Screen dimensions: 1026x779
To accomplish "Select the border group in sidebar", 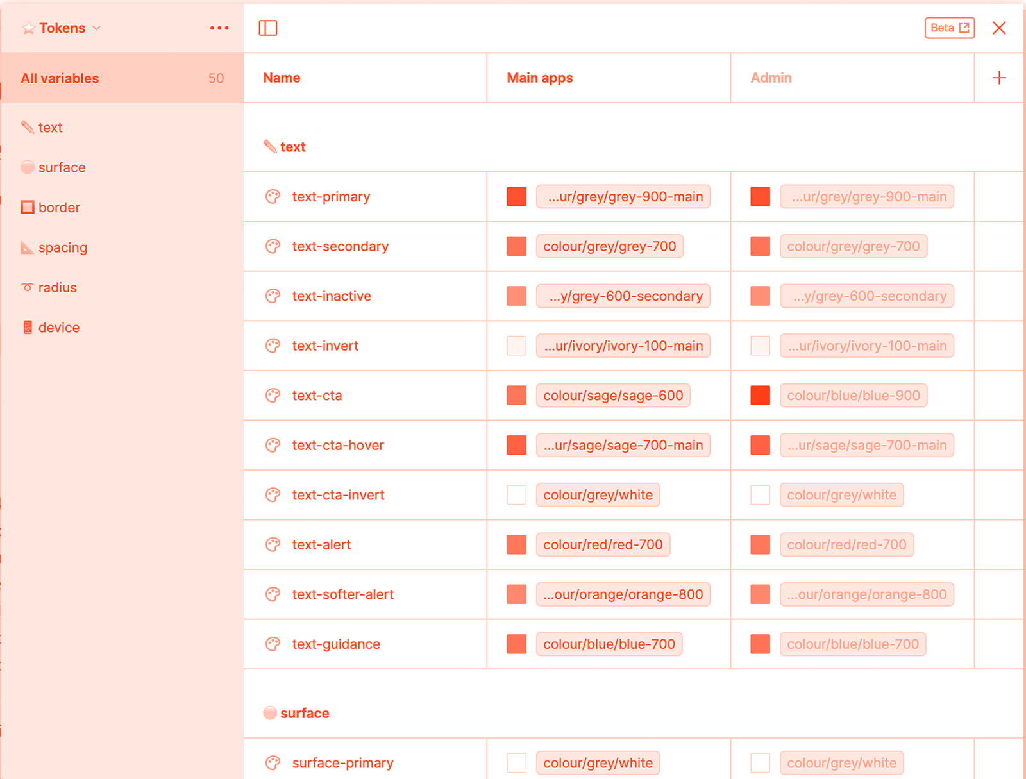I will 51,208.
